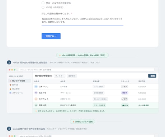This screenshot has width=165, height=137.
Task: Click the date cell in 山本 けいじ row
Action: (142, 87)
